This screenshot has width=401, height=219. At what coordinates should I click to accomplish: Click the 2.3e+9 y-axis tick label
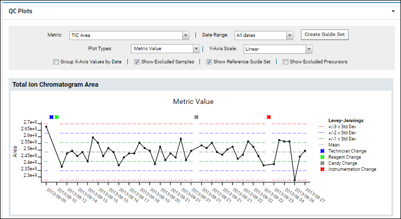tap(30, 175)
